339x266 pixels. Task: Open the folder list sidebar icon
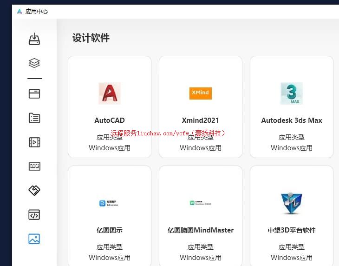[34, 118]
